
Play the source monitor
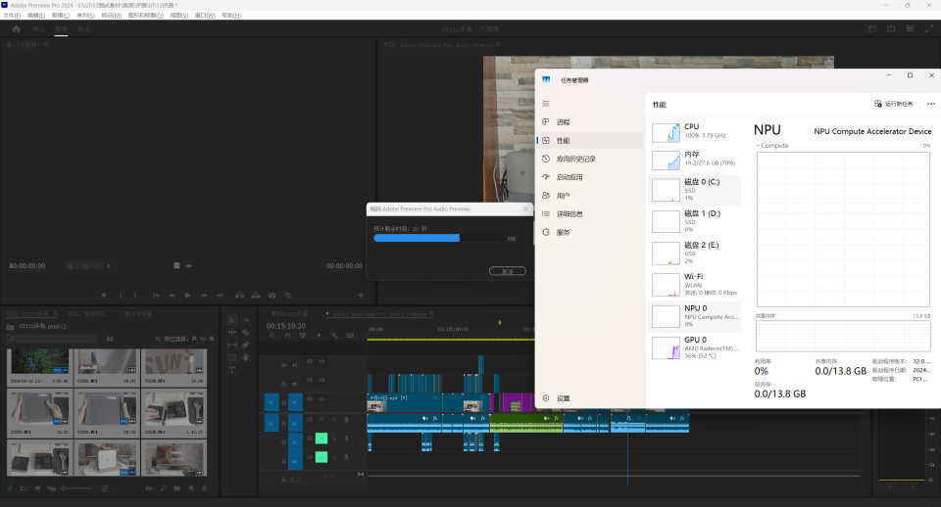tap(188, 296)
